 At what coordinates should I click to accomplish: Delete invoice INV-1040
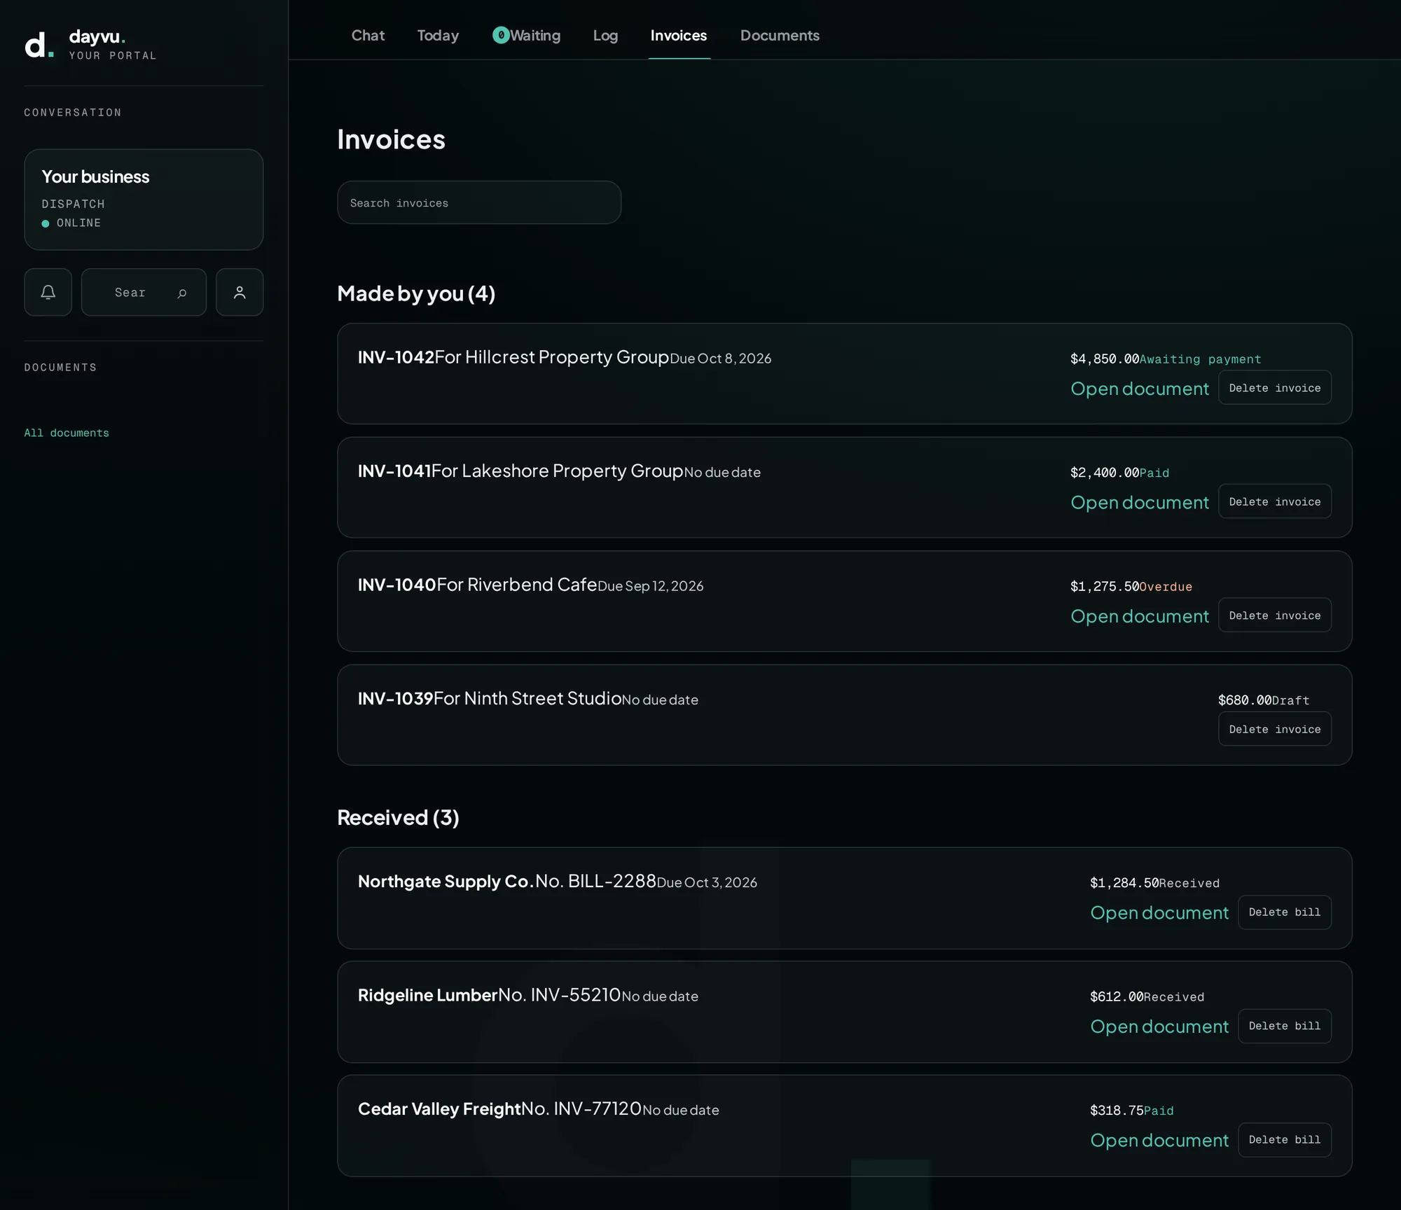tap(1275, 615)
